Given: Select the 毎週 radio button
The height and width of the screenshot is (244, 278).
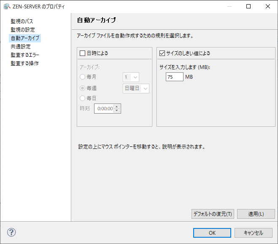Looking at the screenshot, I should click(83, 88).
